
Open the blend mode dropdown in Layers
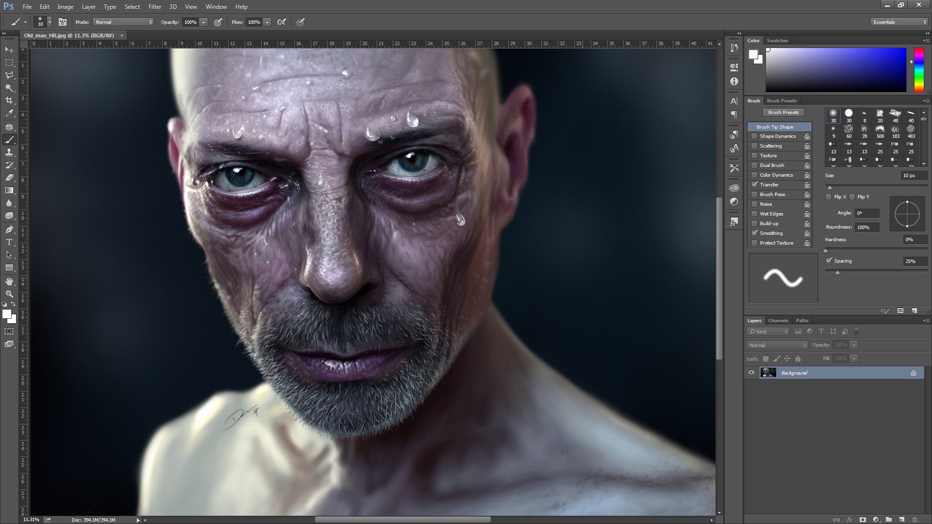[x=777, y=345]
